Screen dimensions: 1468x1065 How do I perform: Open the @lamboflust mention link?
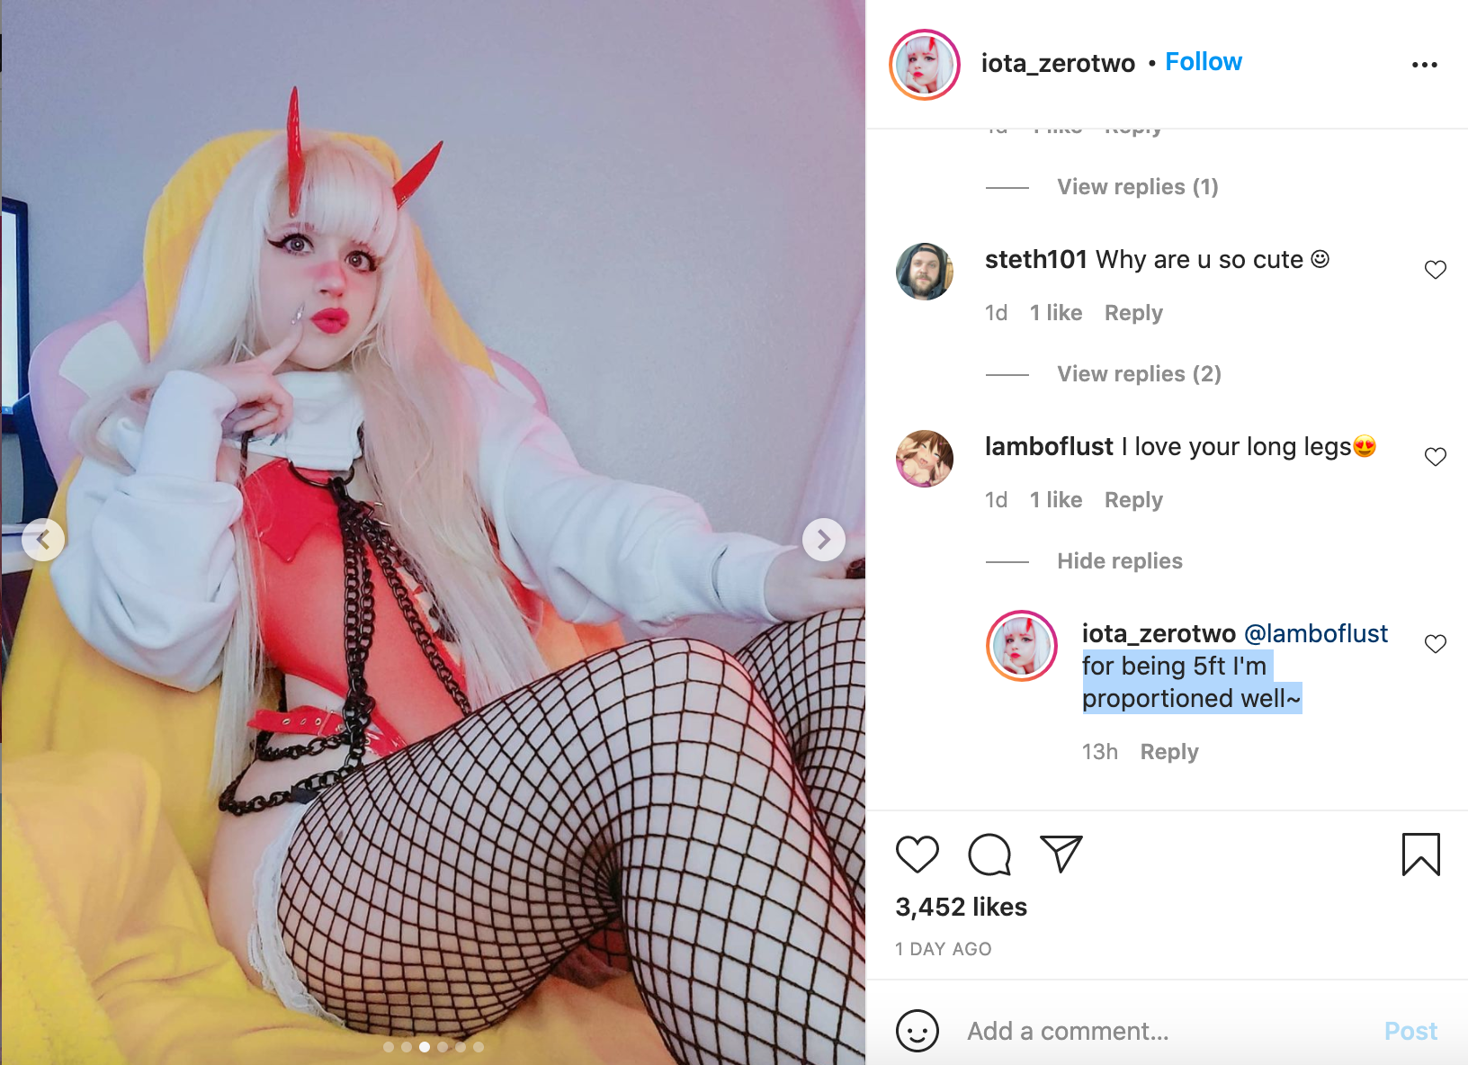pos(1315,633)
